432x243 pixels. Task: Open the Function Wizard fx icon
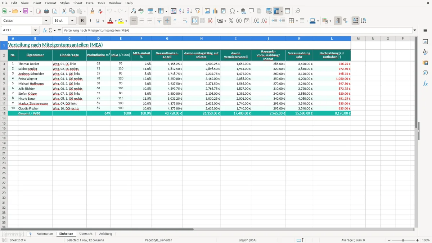pos(45,30)
